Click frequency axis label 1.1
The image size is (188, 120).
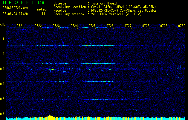coord(2,39)
